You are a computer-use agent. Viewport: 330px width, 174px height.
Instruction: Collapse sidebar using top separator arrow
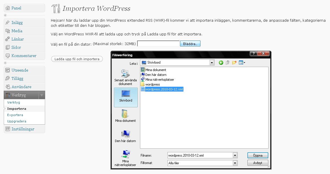click(x=5, y=15)
